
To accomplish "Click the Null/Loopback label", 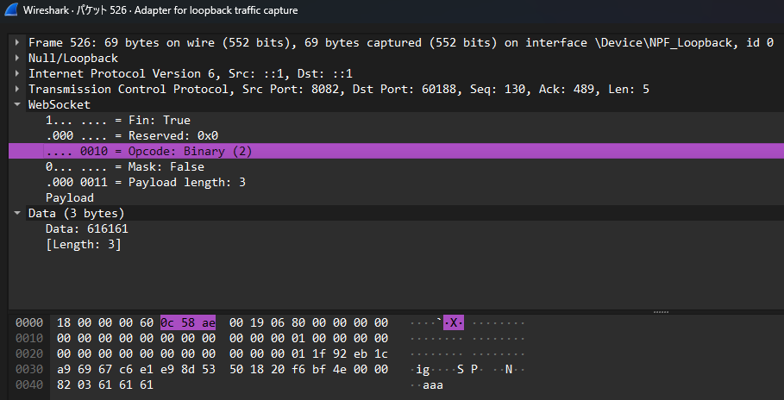I will 73,58.
